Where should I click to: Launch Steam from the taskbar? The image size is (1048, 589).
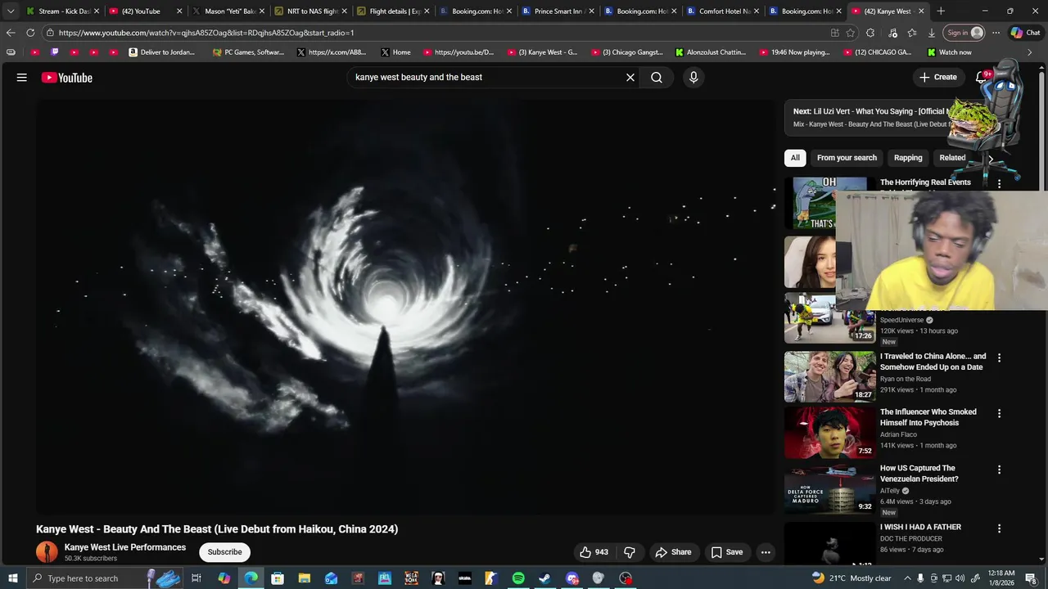coord(544,578)
